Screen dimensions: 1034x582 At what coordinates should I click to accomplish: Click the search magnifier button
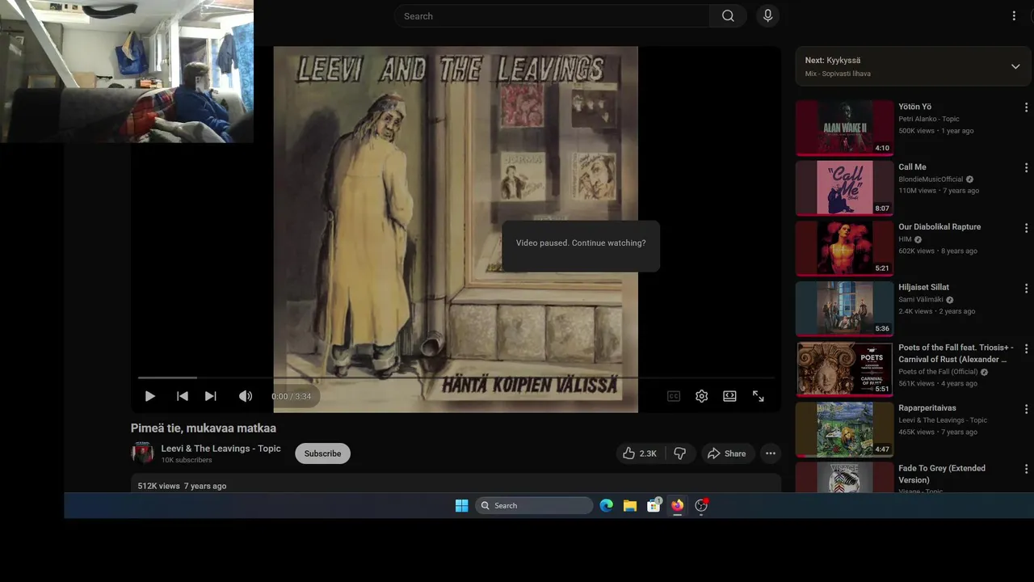click(x=728, y=16)
